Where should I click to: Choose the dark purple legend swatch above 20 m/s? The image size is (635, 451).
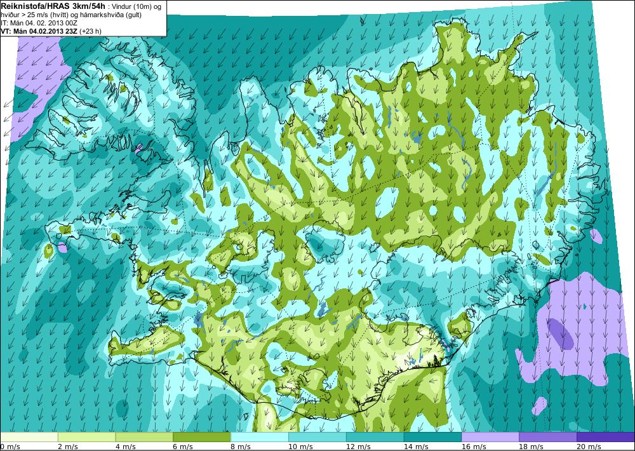[x=605, y=437]
